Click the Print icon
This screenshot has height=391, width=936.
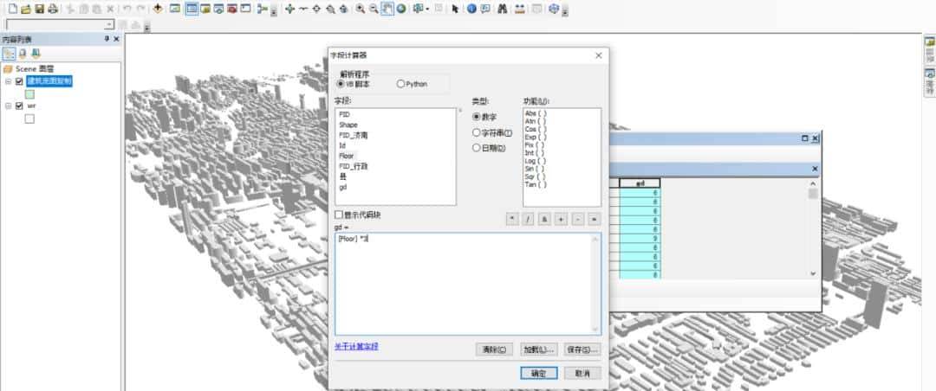click(53, 9)
